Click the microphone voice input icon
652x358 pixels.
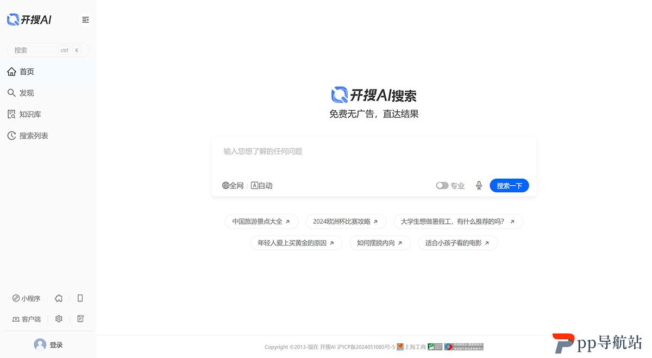pyautogui.click(x=479, y=185)
